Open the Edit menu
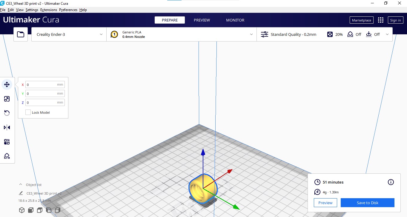The image size is (407, 217). [x=11, y=10]
